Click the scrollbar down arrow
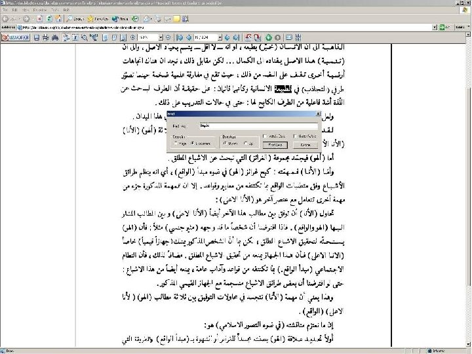 469,345
